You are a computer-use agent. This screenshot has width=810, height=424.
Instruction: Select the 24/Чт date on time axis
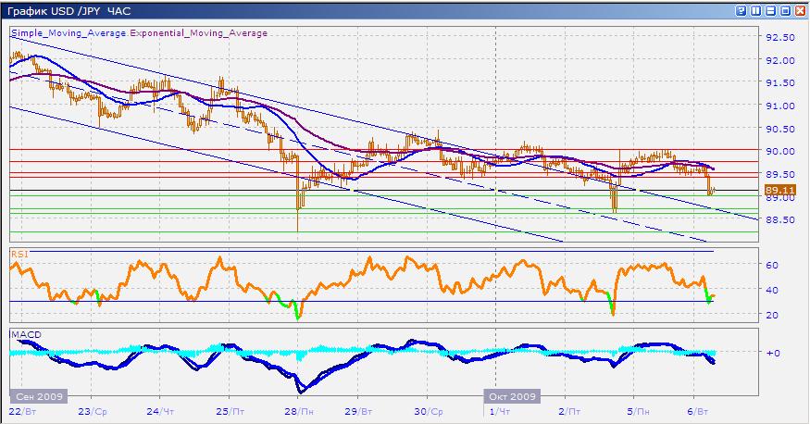pyautogui.click(x=160, y=409)
